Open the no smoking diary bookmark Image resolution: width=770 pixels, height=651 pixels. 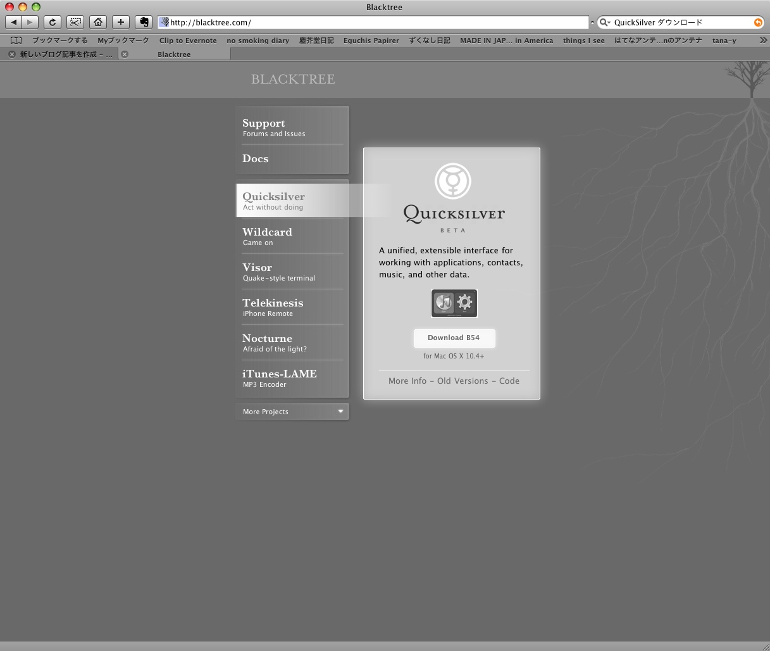click(258, 40)
